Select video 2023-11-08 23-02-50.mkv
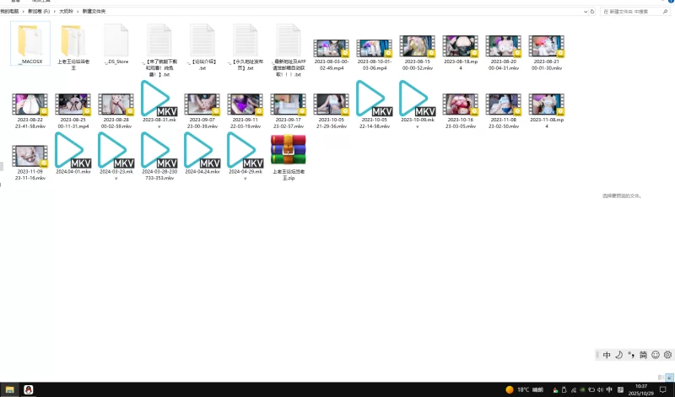Image resolution: width=675 pixels, height=397 pixels. (504, 111)
